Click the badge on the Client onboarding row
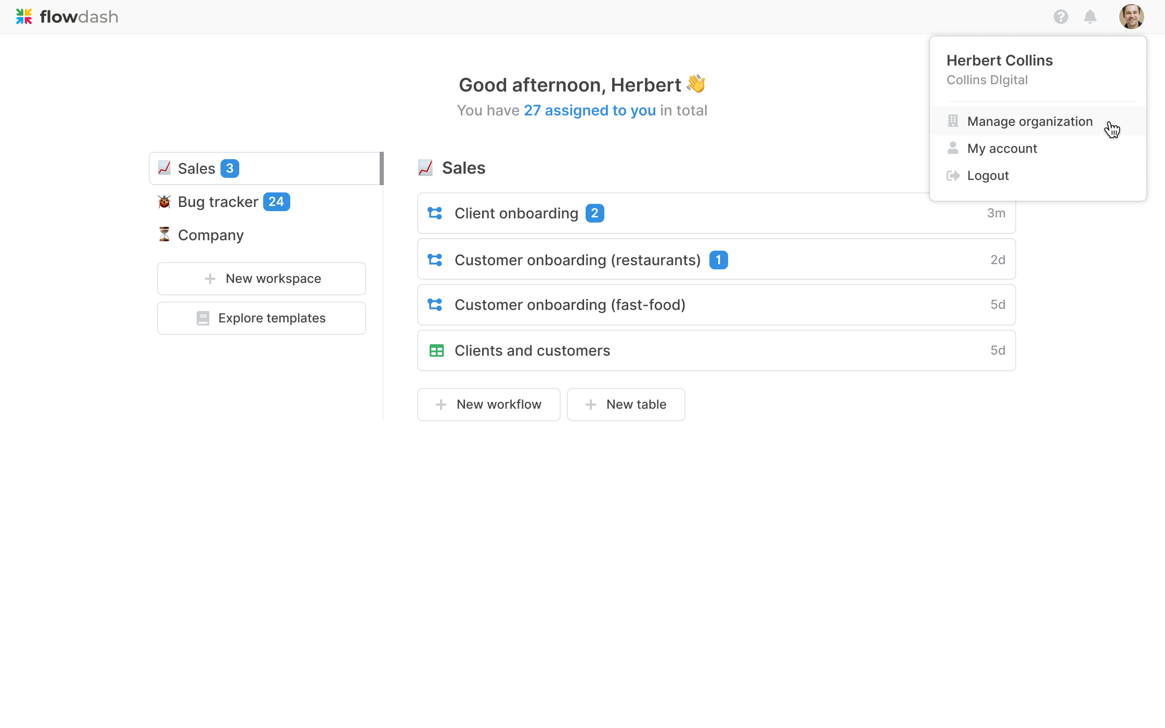Screen dimensions: 1165x728 click(594, 213)
